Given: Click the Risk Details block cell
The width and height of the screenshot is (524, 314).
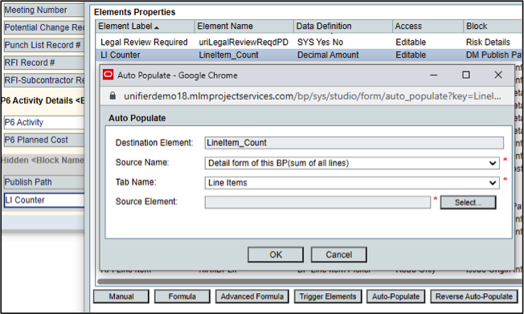Looking at the screenshot, I should (x=488, y=42).
